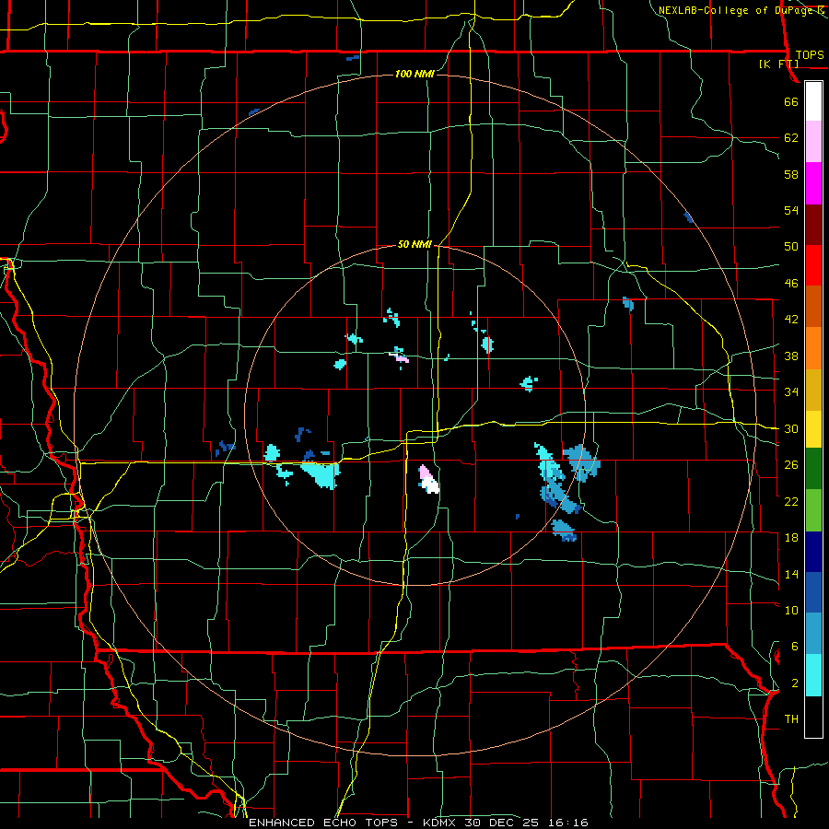This screenshot has width=829, height=829.
Task: Click the black TH threshold legend swatch
Action: coord(813,717)
